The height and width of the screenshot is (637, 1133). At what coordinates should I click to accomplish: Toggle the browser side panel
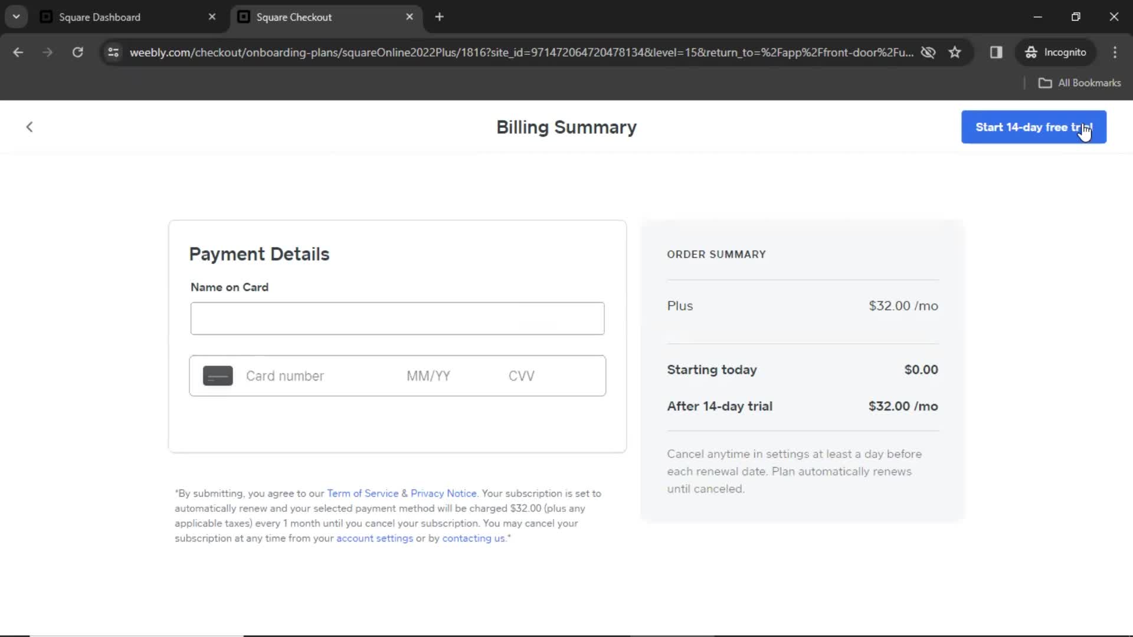click(x=996, y=52)
